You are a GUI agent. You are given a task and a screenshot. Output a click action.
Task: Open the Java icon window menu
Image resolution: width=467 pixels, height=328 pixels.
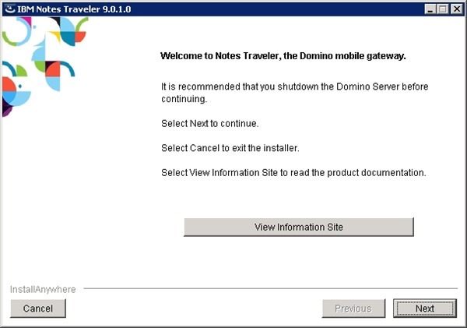9,8
